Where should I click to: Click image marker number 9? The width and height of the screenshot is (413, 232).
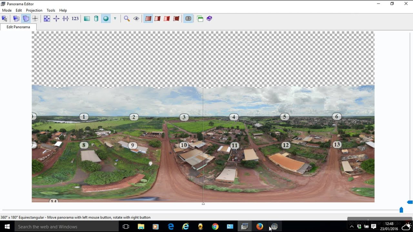click(132, 145)
